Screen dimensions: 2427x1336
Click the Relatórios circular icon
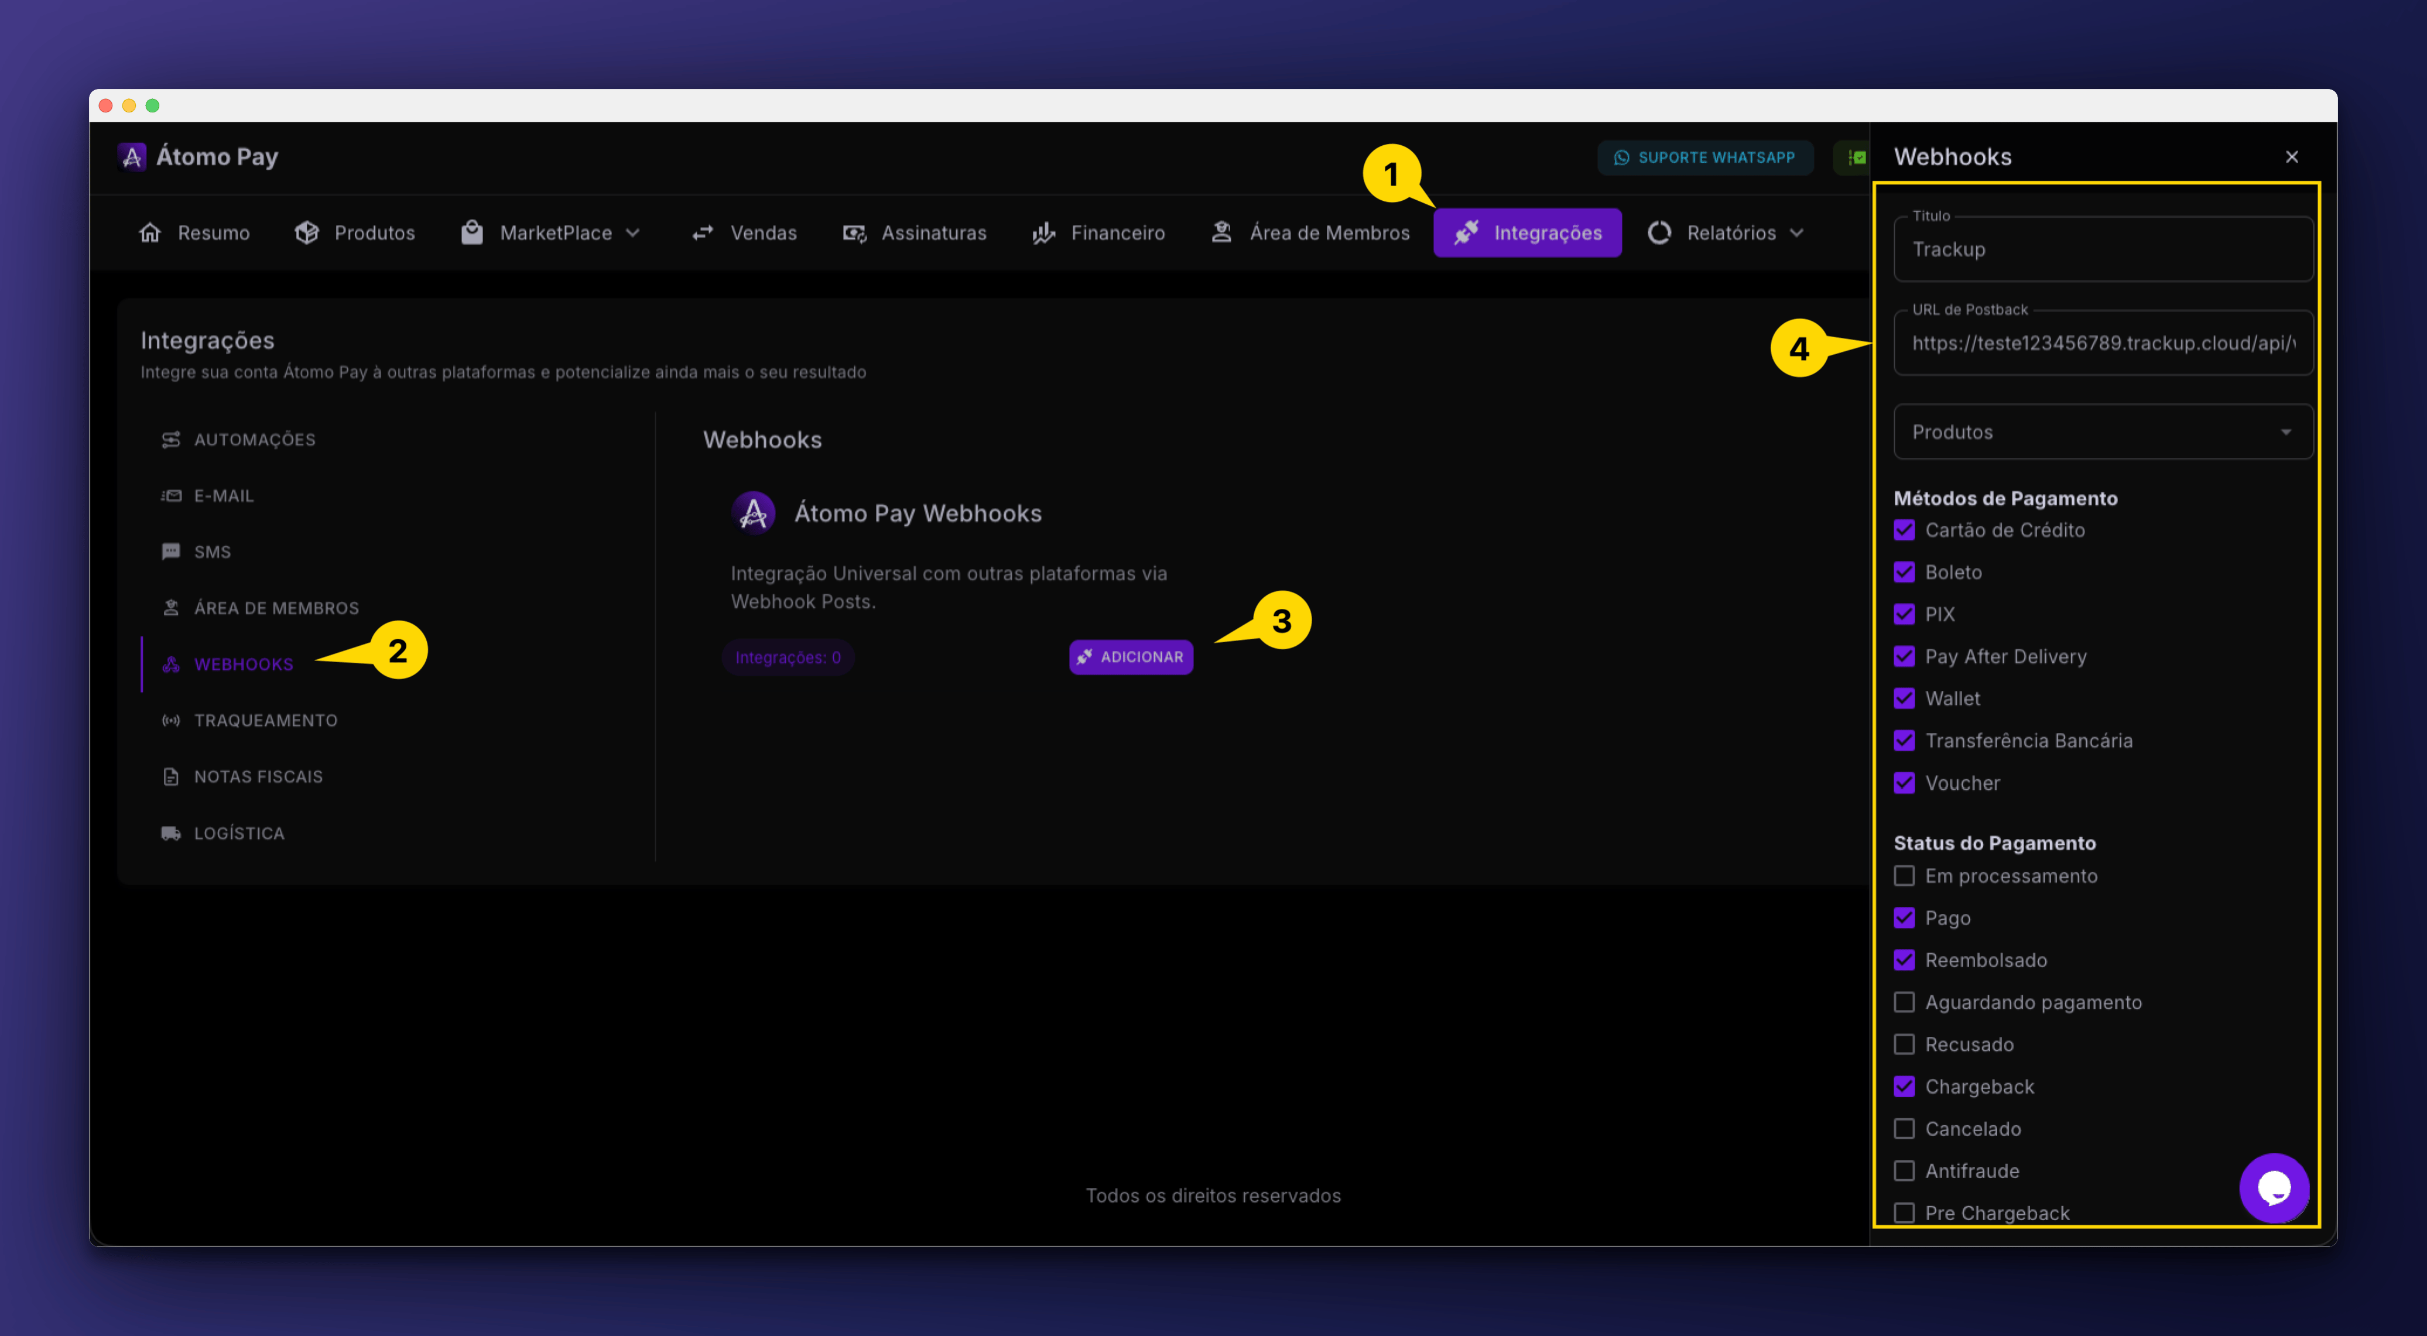pos(1659,232)
